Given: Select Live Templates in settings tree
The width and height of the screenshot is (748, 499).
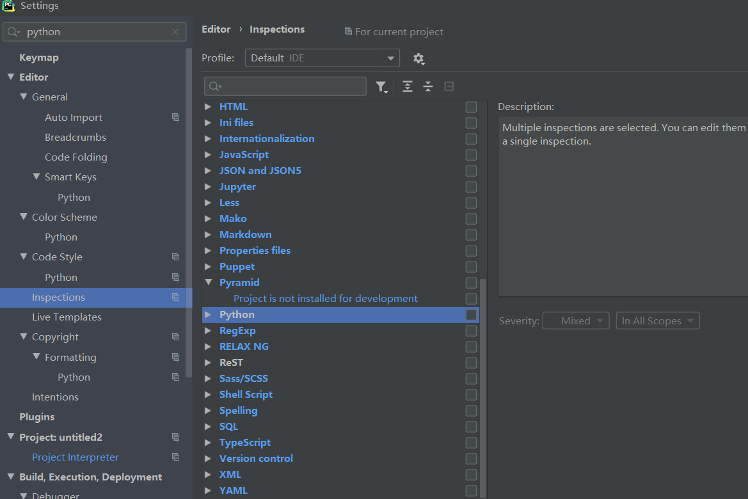Looking at the screenshot, I should [67, 317].
